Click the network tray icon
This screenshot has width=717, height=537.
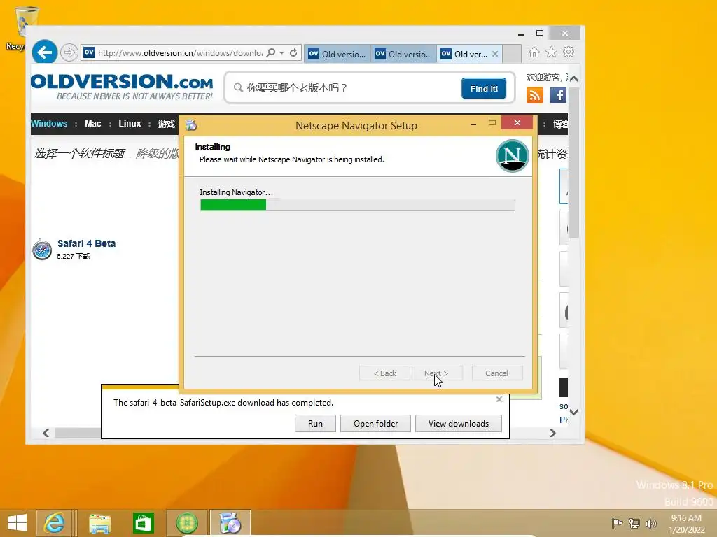click(x=634, y=523)
